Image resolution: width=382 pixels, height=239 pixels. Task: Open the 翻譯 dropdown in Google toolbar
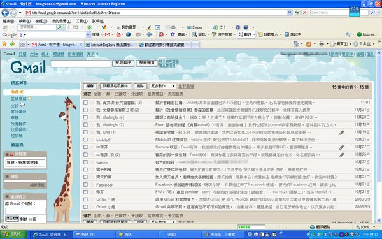(254, 34)
